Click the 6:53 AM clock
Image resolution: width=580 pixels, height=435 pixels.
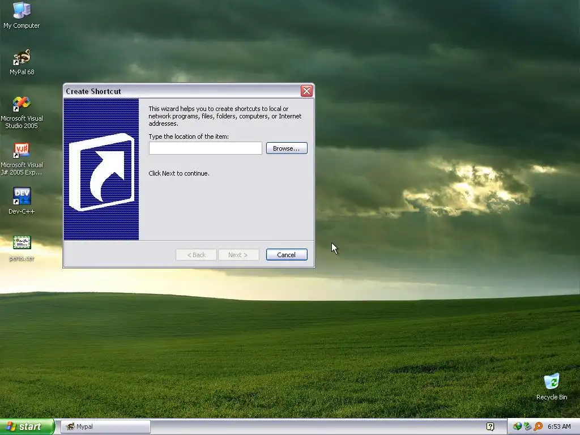(x=559, y=427)
